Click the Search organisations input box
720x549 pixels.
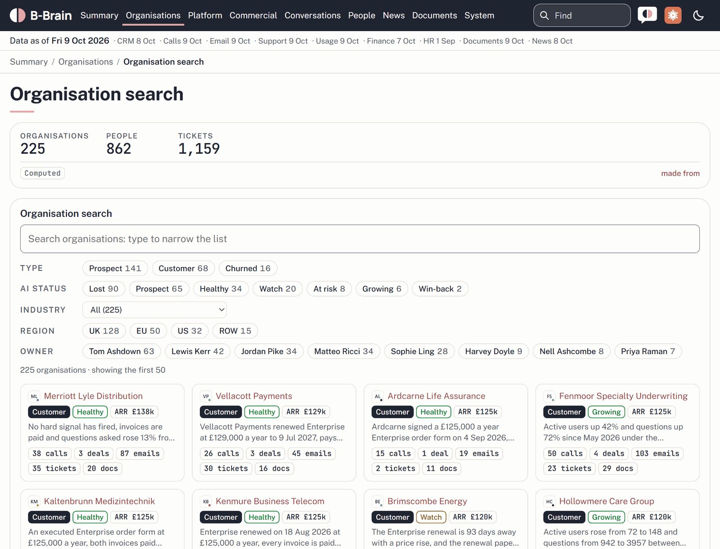coord(360,239)
